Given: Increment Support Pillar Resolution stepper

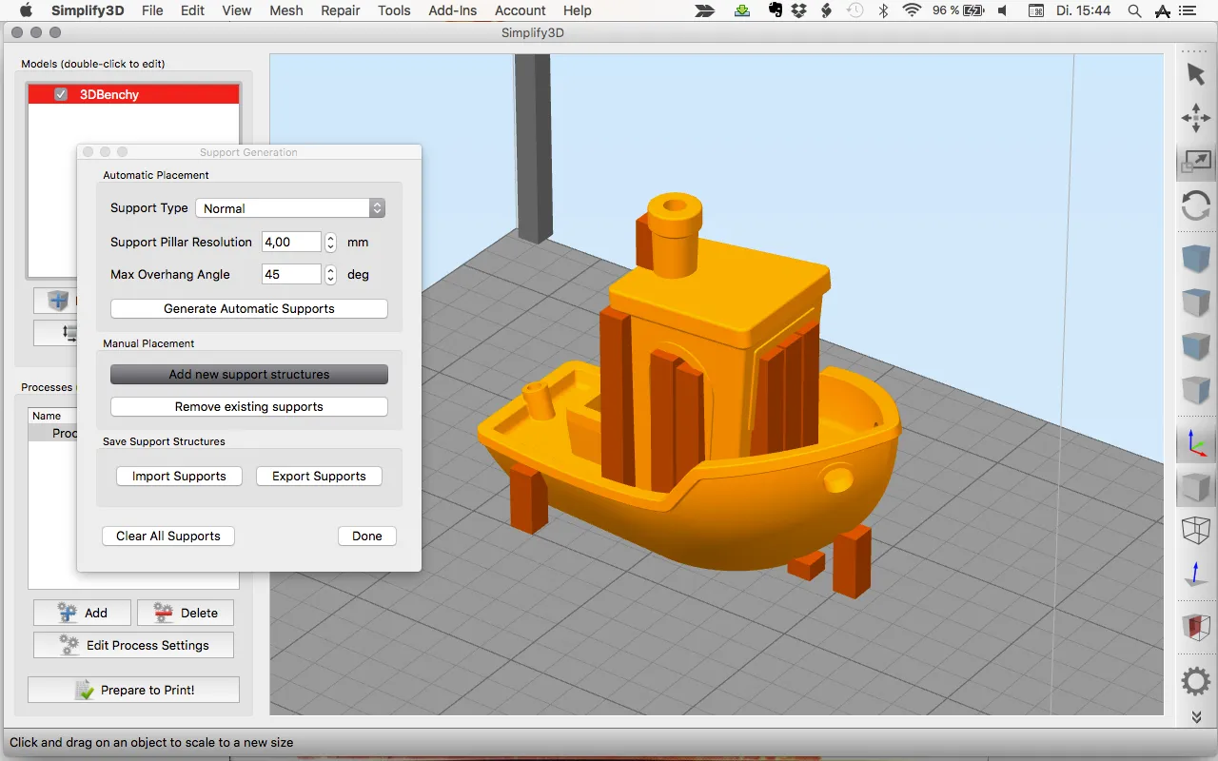Looking at the screenshot, I should (x=330, y=238).
